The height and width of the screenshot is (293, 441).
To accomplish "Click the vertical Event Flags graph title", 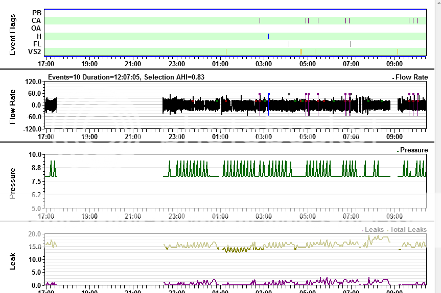I will (x=14, y=36).
